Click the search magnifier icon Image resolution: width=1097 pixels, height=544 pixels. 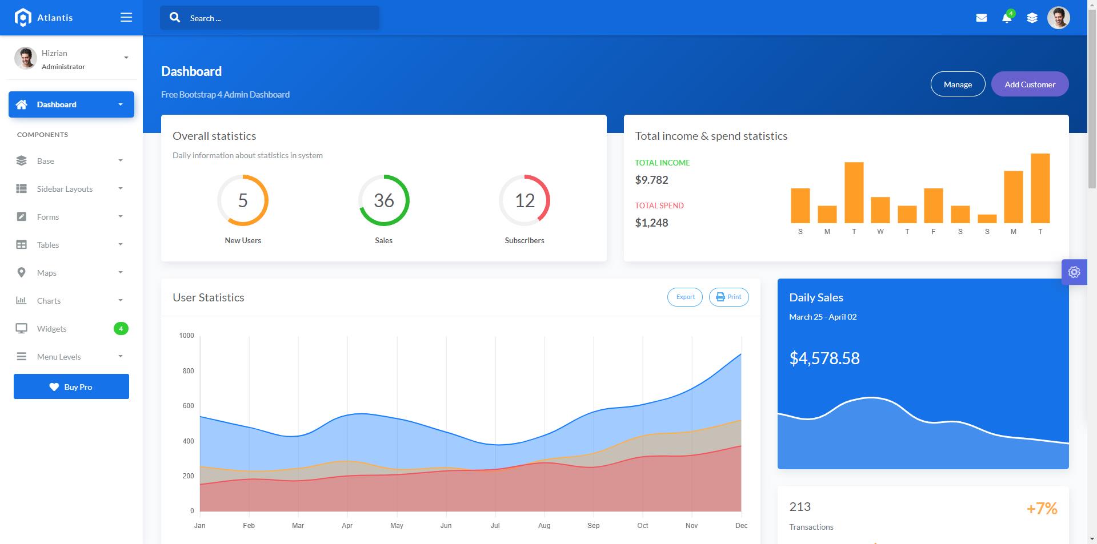click(175, 18)
